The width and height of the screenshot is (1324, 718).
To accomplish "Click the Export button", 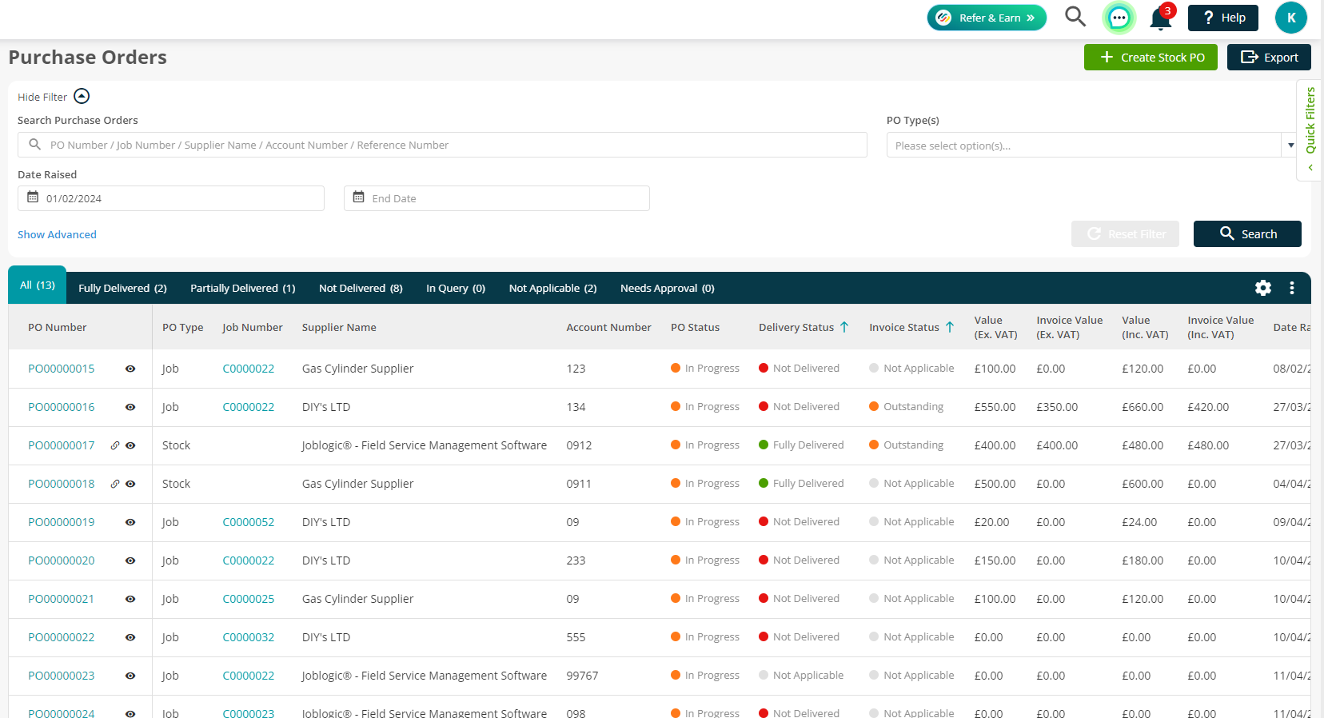I will click(x=1269, y=57).
